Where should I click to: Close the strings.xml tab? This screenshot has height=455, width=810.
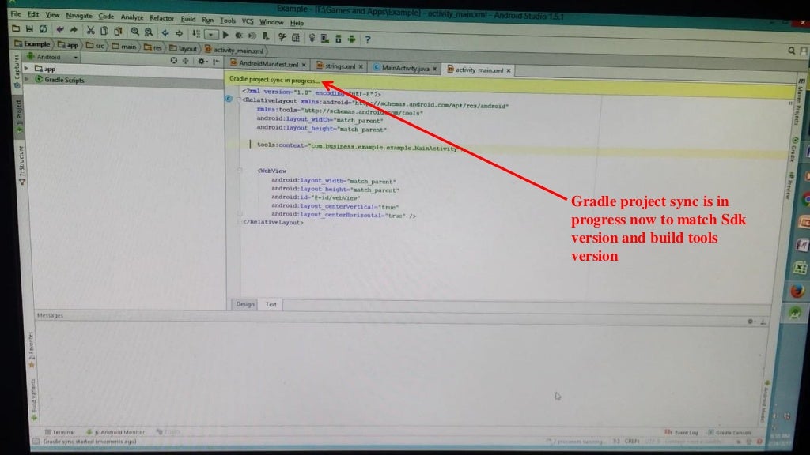tap(361, 66)
